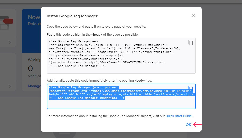This screenshot has height=138, width=242.
Task: Click the red arrow beside OK
Action: tap(197, 124)
